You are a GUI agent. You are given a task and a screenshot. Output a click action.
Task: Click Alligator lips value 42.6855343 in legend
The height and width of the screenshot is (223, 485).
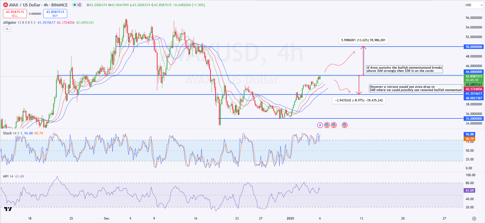click(x=85, y=23)
